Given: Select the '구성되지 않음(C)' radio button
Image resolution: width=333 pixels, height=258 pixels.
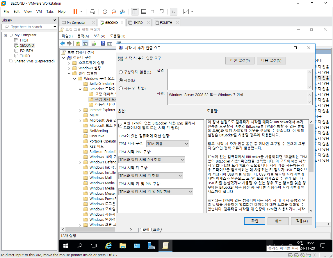Looking at the screenshot, I should click(x=121, y=72).
